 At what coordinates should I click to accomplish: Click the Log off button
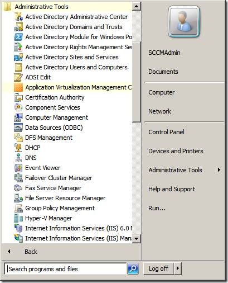coord(159,268)
